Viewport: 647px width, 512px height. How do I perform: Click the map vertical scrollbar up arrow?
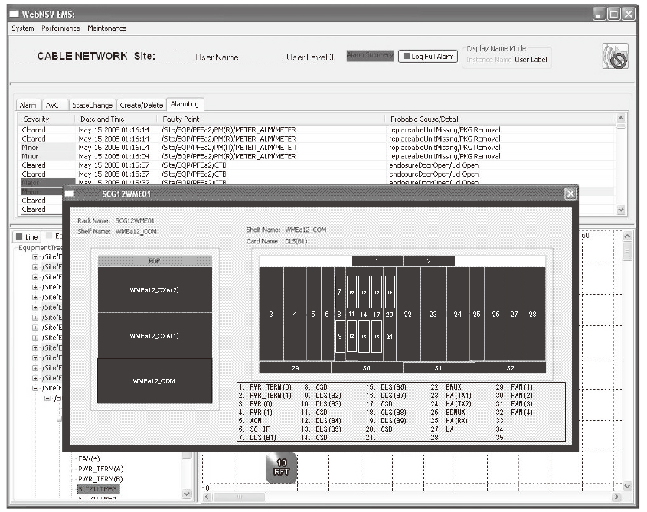tap(627, 236)
